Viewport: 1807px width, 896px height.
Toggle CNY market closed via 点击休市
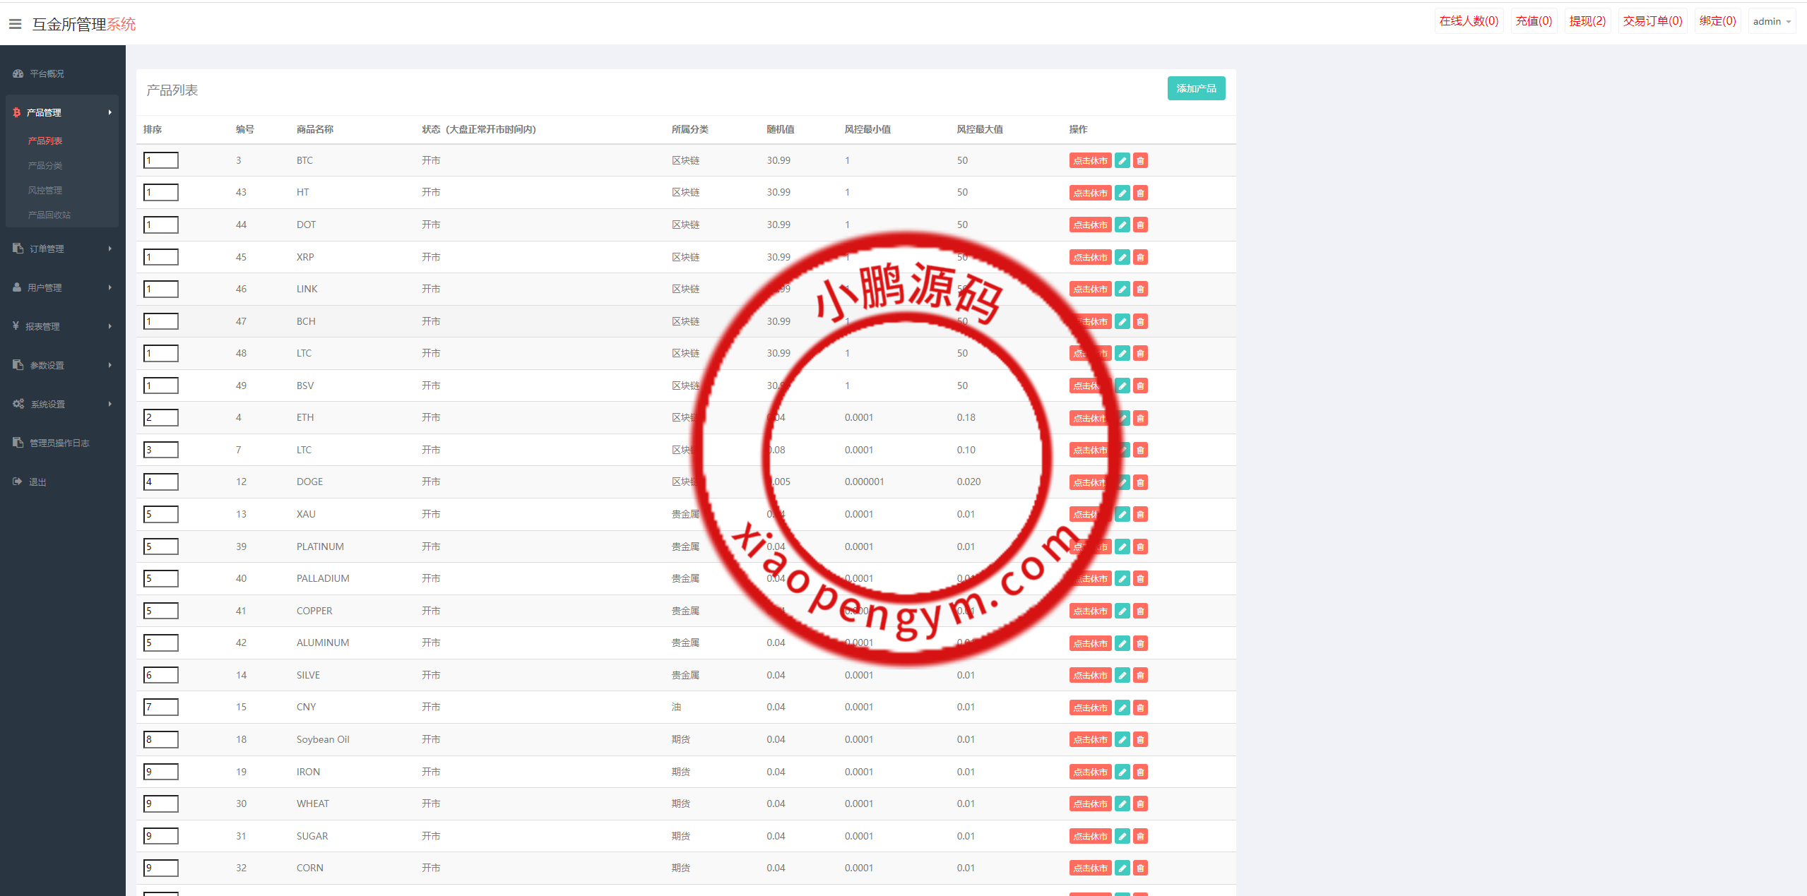[1090, 707]
